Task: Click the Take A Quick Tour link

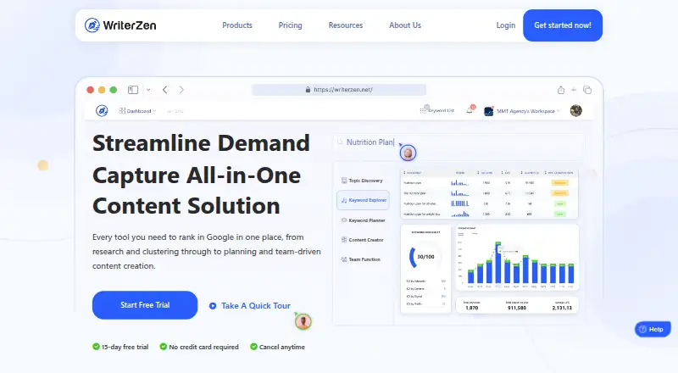Action: click(x=256, y=305)
